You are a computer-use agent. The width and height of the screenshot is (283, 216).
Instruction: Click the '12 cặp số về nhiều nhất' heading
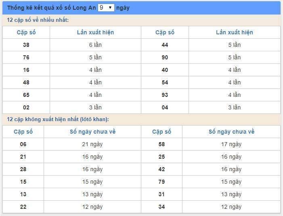pos(38,20)
